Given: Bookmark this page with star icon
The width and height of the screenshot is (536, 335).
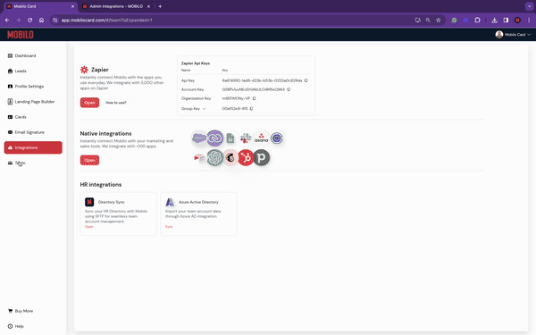Looking at the screenshot, I should 439,21.
